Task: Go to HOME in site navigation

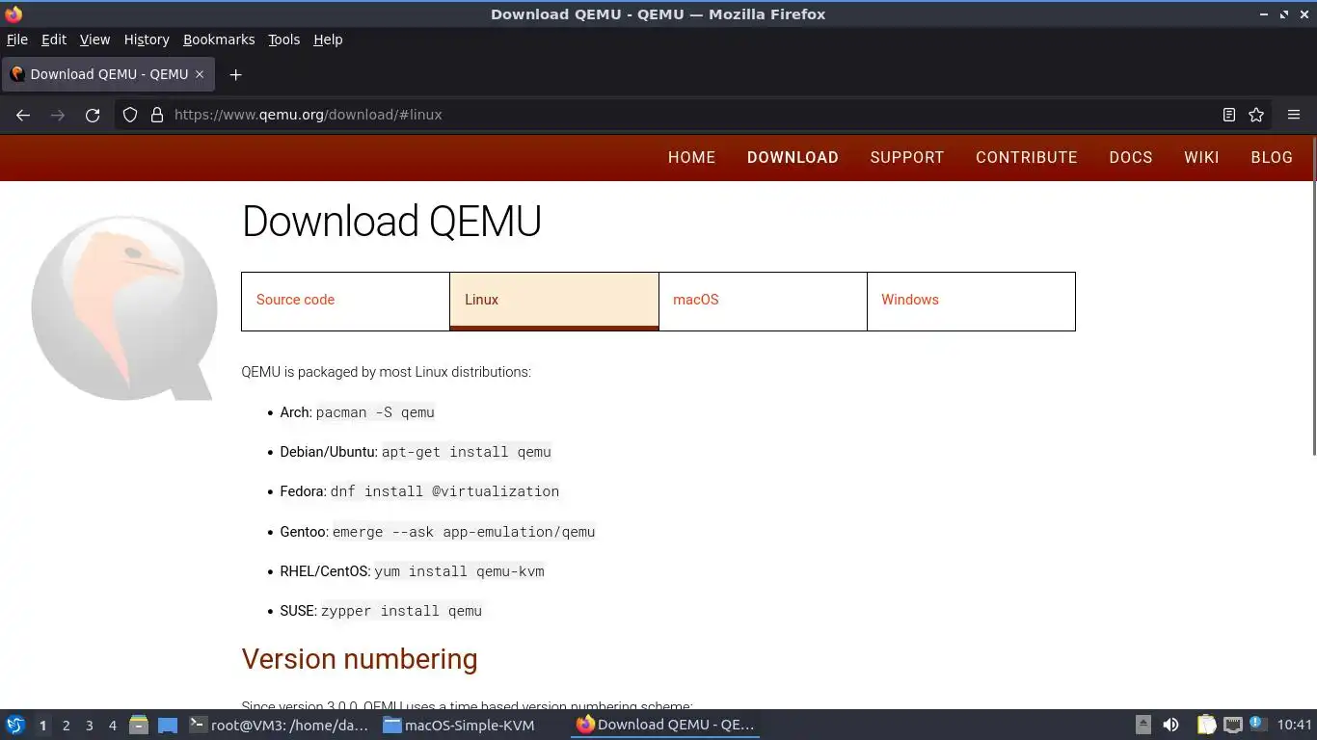Action: 692,157
